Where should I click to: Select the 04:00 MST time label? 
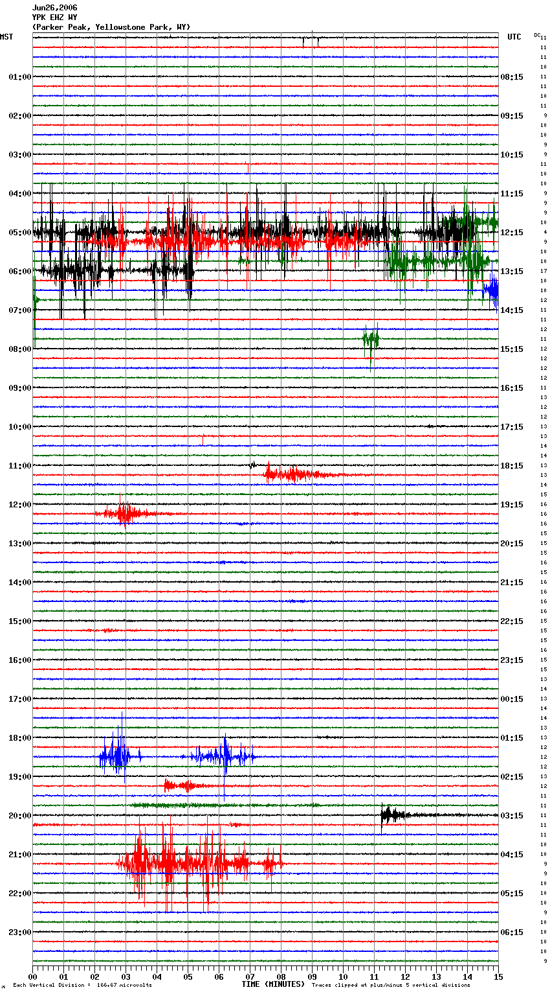(19, 193)
